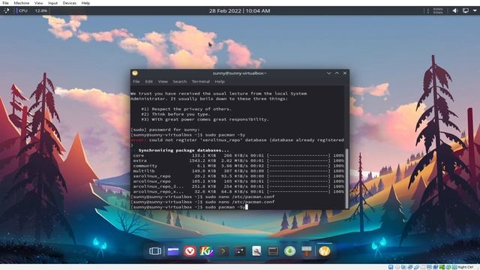Click the 'Synchronizing package databases...' line
Screen dimensions: 480x270
tap(184, 150)
